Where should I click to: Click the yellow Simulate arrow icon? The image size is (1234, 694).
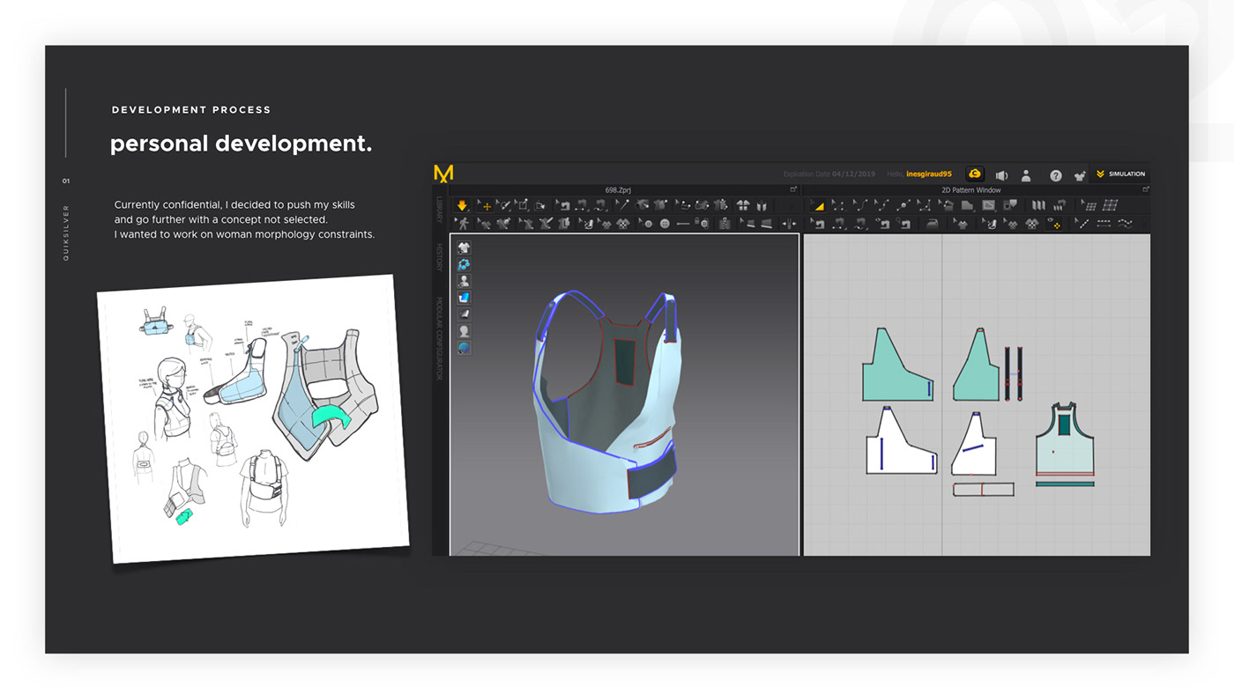(x=462, y=205)
